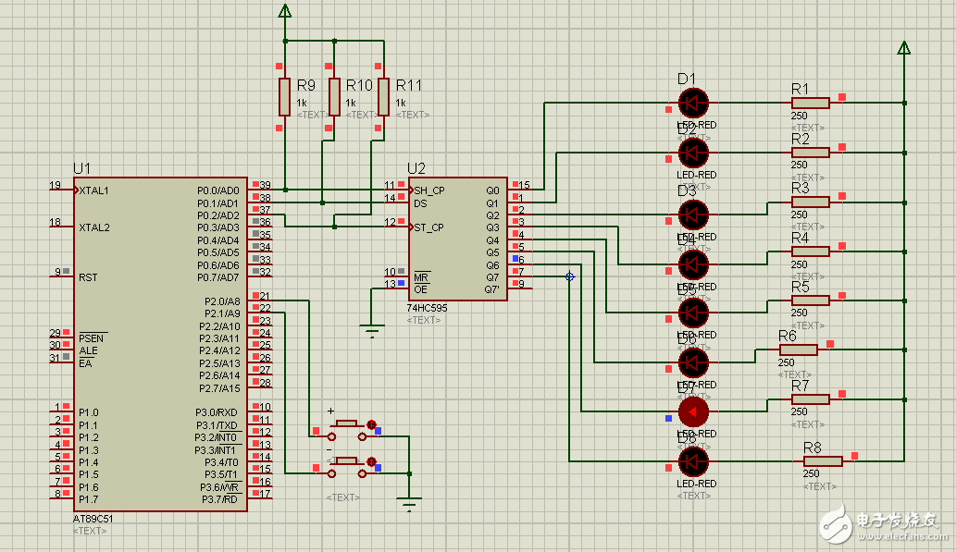Select the U1 AT89C51 microcontroller body
This screenshot has height=552, width=956.
coord(159,344)
